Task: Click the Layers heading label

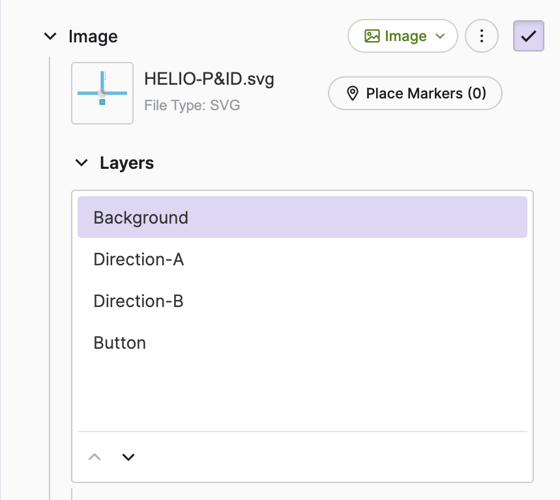Action: tap(126, 163)
